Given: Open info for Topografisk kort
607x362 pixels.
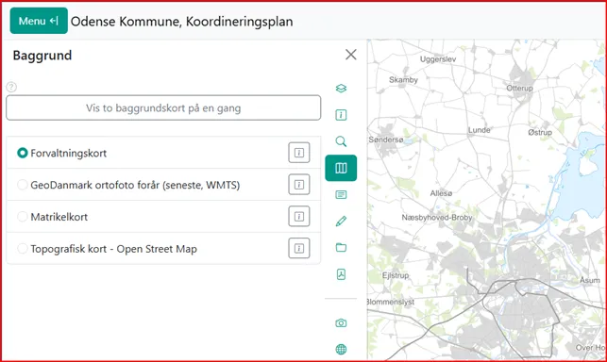Looking at the screenshot, I should [299, 248].
